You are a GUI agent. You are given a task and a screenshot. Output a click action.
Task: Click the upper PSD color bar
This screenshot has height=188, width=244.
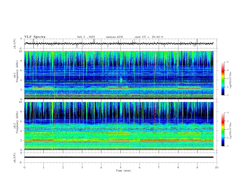pyautogui.click(x=223, y=79)
